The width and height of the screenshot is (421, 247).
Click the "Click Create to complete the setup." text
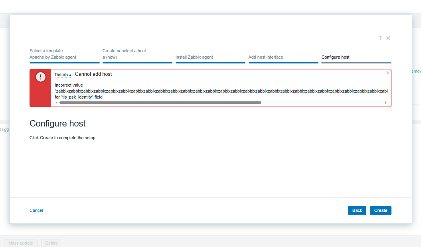click(x=63, y=138)
